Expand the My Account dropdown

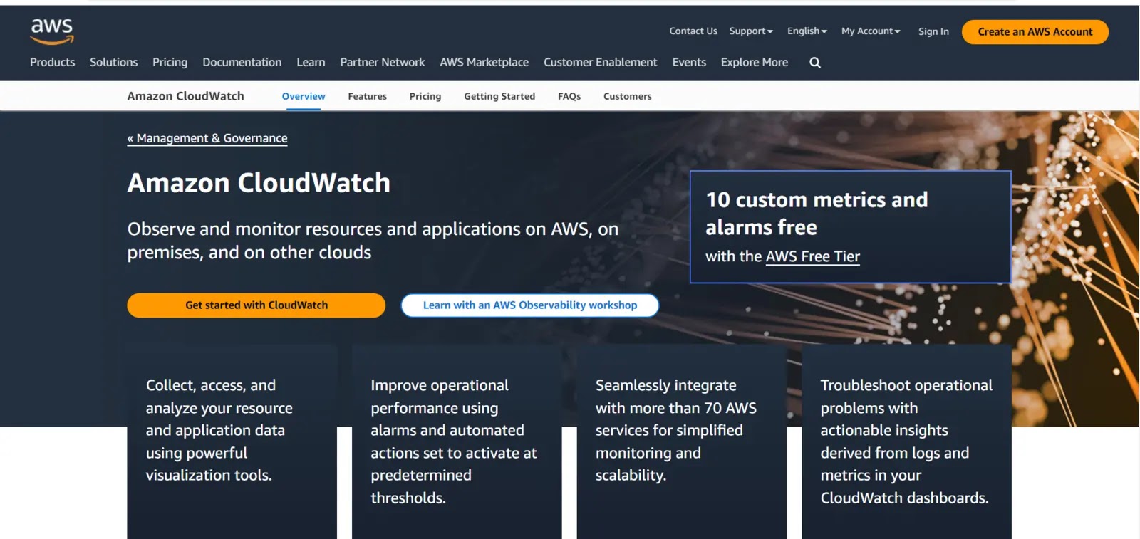click(871, 31)
